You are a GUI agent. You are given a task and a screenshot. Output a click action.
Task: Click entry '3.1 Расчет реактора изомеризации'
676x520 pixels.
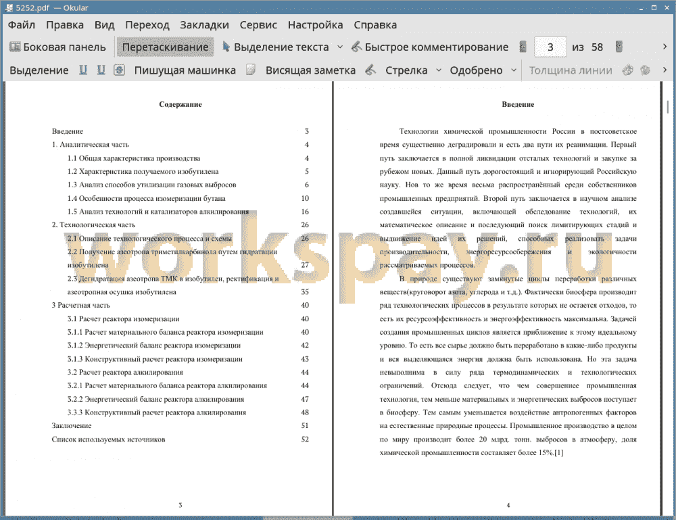[123, 319]
